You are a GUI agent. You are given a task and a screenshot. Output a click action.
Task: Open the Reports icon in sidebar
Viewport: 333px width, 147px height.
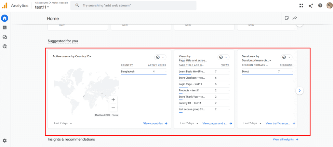click(5, 28)
